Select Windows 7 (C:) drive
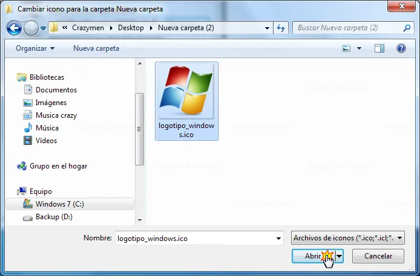The height and width of the screenshot is (276, 420). (x=70, y=204)
